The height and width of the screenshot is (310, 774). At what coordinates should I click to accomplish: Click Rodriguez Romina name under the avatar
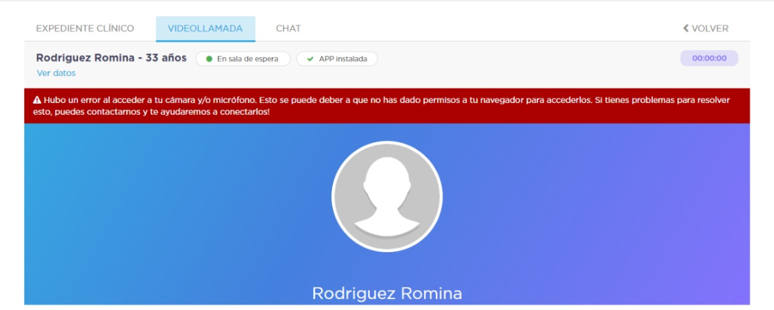(387, 293)
